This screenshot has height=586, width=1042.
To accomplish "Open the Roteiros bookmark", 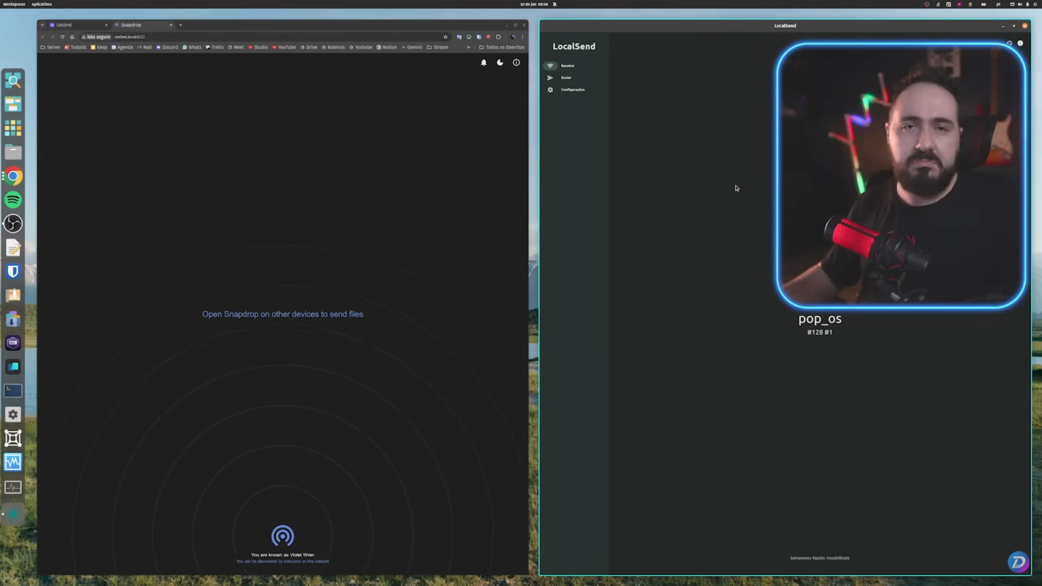I will [333, 47].
